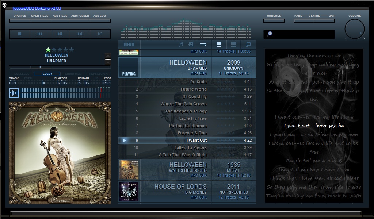Click the partially visible top album thumbnail
374x219 pixels.
[x=129, y=52]
